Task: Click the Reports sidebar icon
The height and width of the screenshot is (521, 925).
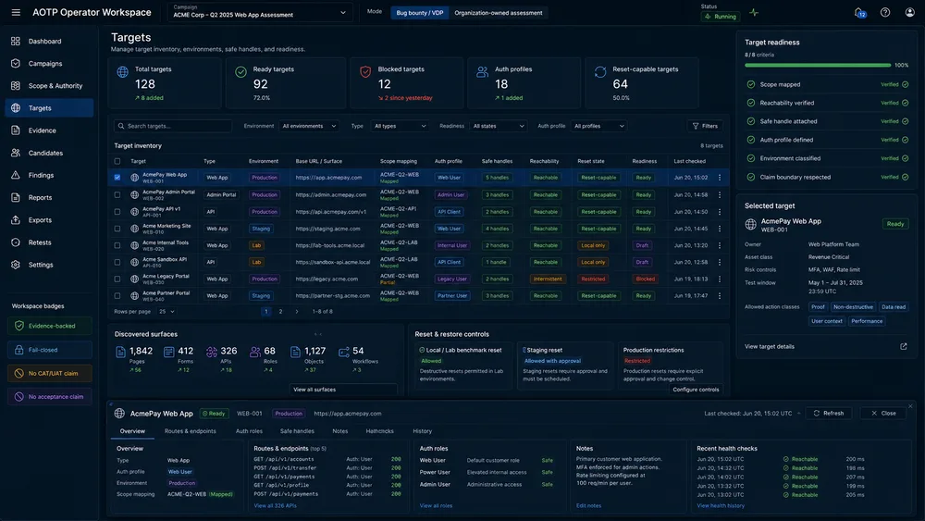Action: (x=16, y=198)
